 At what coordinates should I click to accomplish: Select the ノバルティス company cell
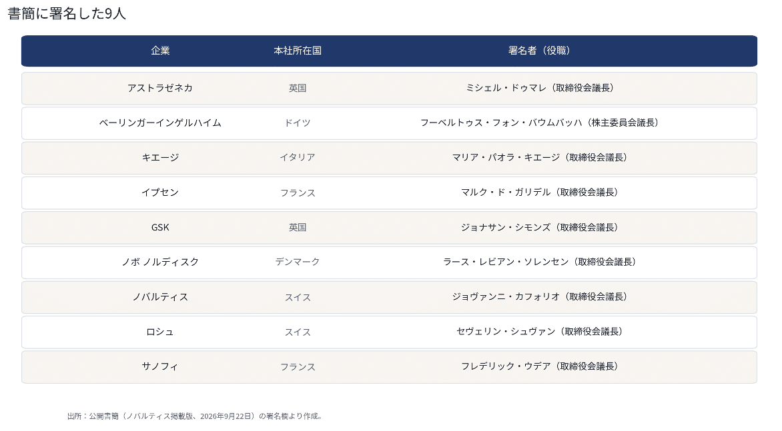pos(160,297)
